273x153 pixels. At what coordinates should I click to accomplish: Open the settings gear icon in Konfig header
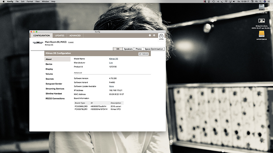[154, 35]
